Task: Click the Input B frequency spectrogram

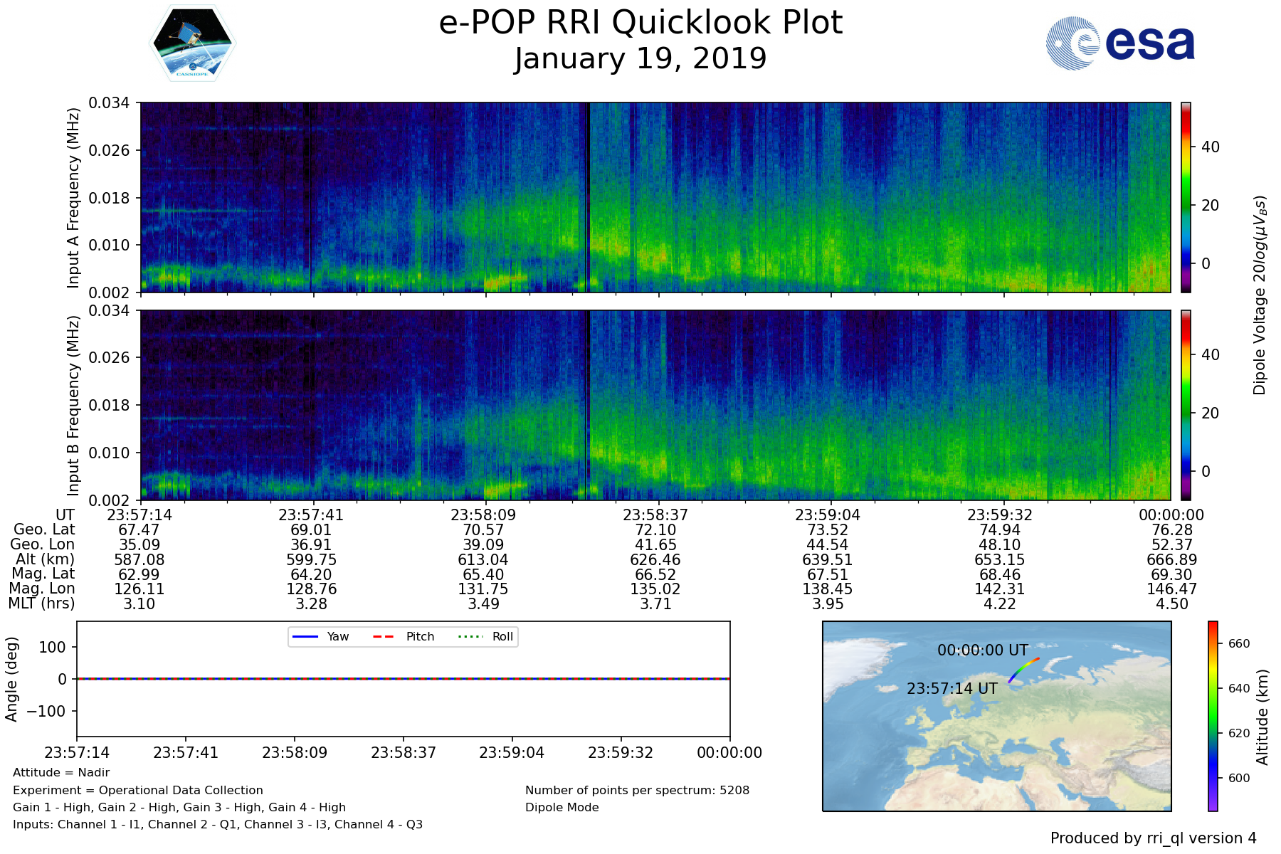Action: tap(655, 405)
